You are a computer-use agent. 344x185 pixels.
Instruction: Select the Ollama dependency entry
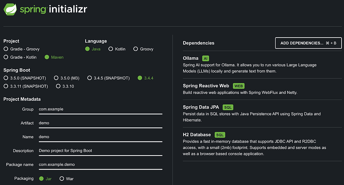tap(262, 65)
